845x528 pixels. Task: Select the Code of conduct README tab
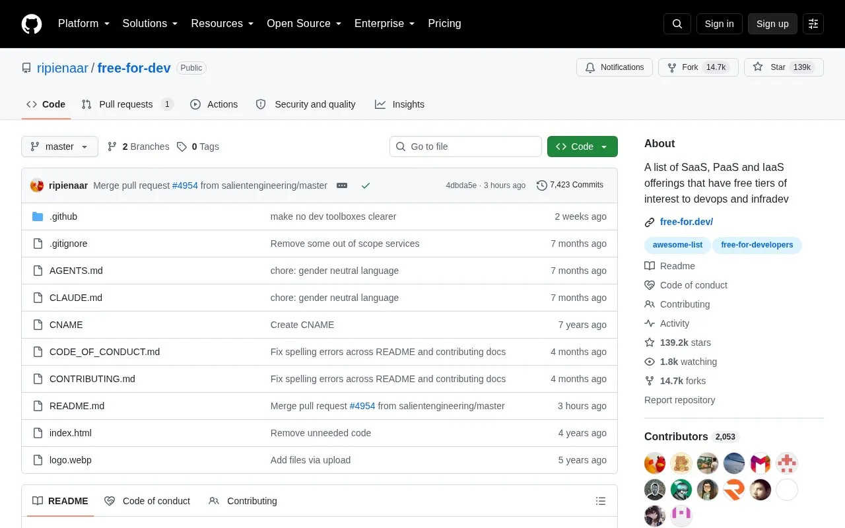coord(147,501)
